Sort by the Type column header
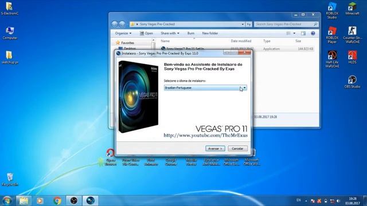 click(267, 41)
